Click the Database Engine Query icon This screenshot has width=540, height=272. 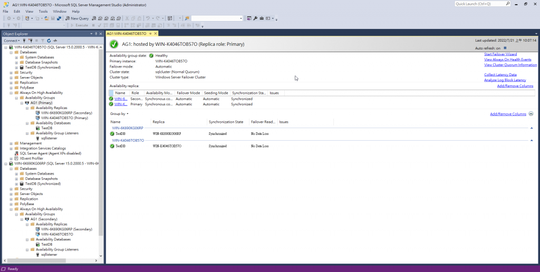94,18
